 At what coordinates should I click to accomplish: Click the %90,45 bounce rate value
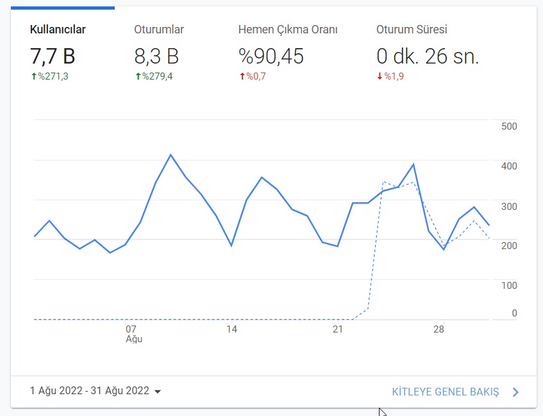[271, 56]
